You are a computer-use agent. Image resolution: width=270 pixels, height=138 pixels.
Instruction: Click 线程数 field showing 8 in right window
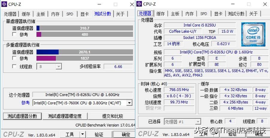(262, 121)
